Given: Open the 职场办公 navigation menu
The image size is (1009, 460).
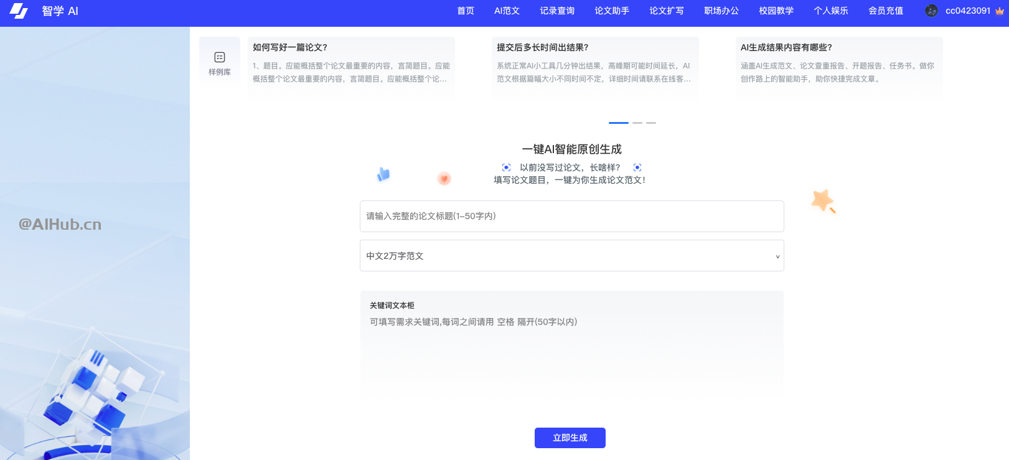Looking at the screenshot, I should (721, 11).
